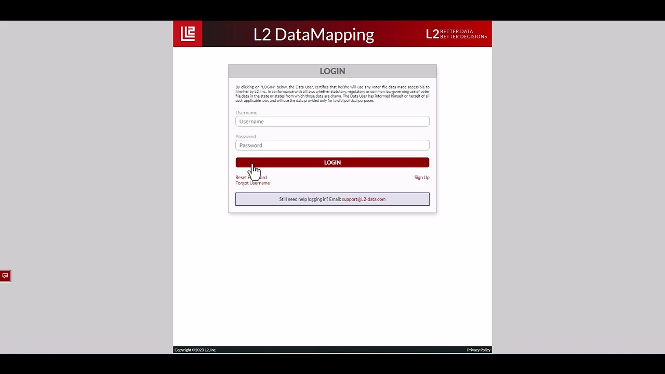Click the Copyright ©2023 L2, Inc. text
665x374 pixels.
click(x=195, y=350)
